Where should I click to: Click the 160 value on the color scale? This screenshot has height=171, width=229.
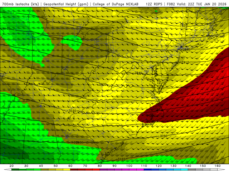tap(218, 166)
